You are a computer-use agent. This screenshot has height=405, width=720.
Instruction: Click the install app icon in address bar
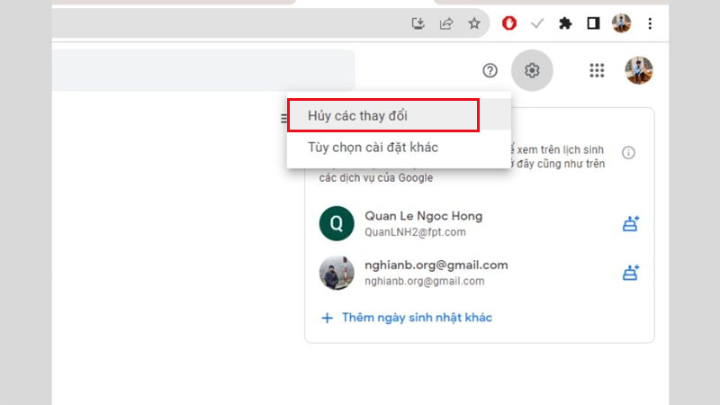(418, 23)
